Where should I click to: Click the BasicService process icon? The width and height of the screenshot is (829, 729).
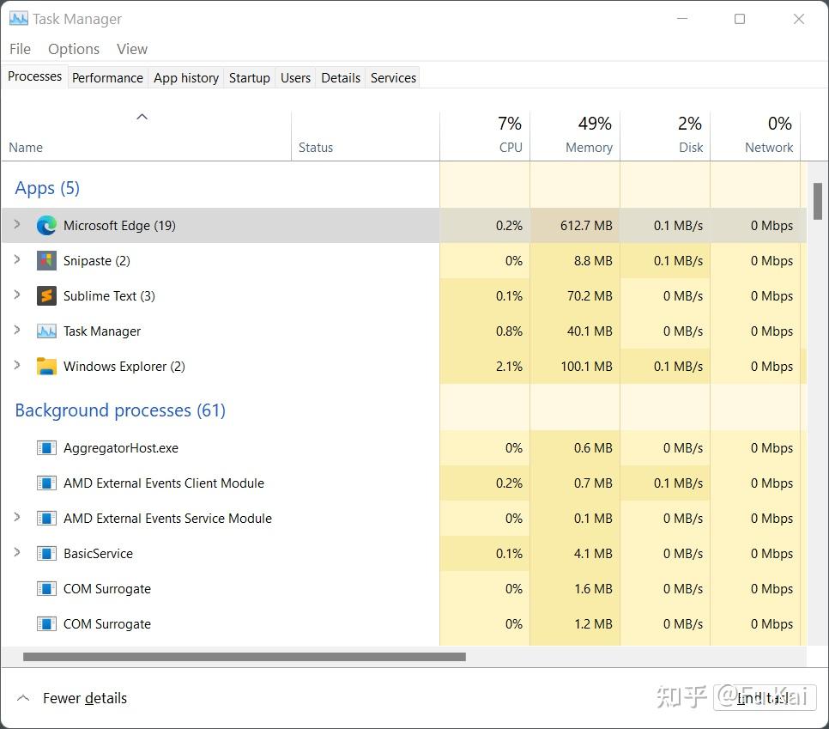point(46,553)
